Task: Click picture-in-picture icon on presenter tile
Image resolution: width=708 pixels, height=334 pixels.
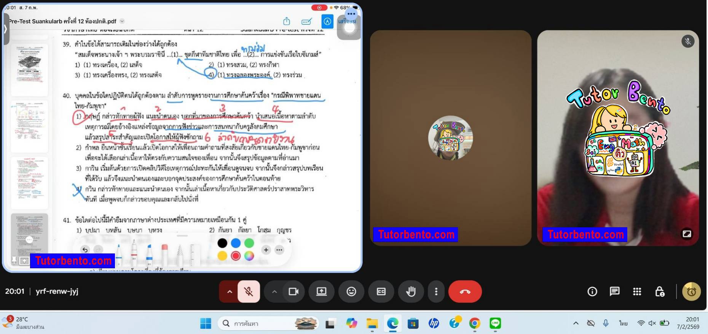Action: (687, 234)
